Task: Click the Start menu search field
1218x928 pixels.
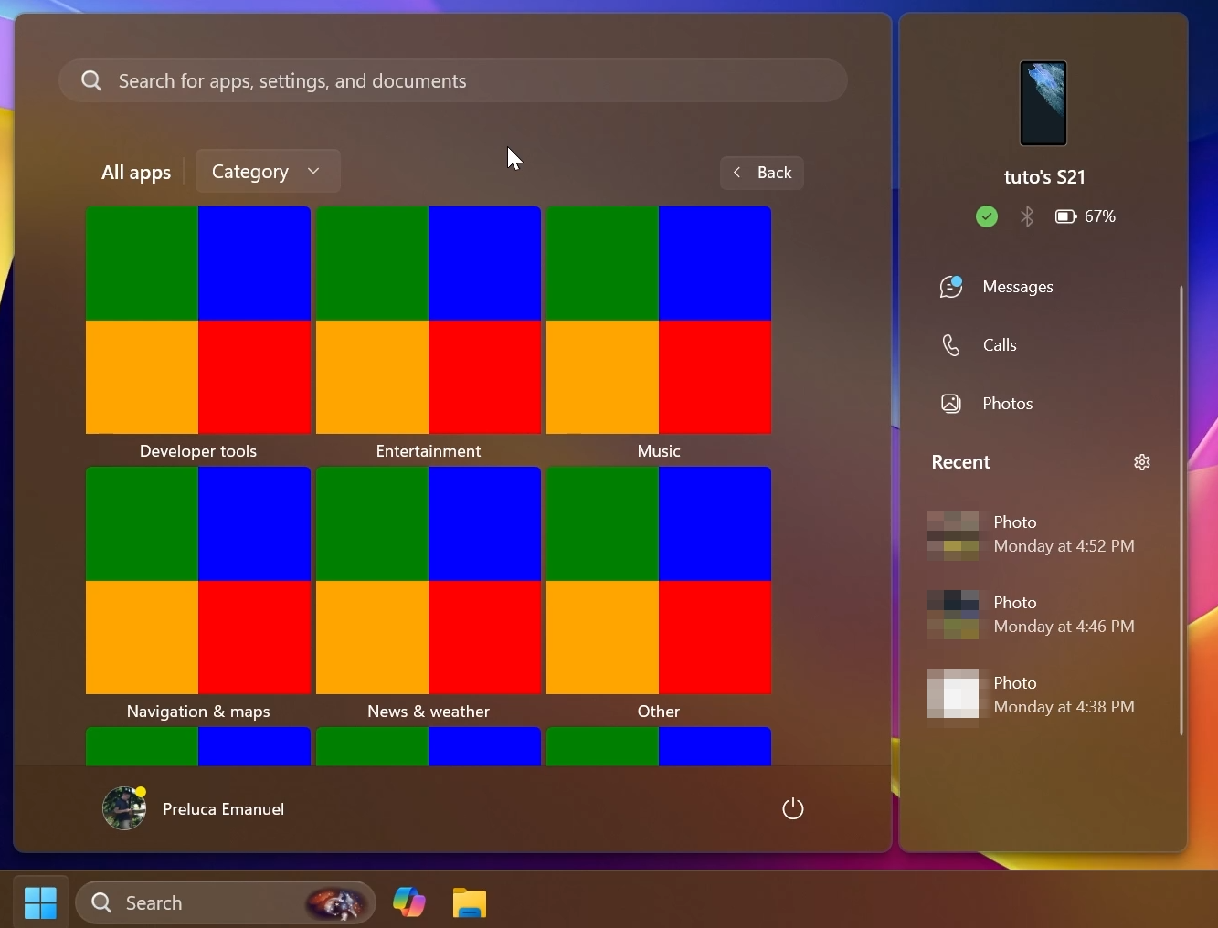Action: coord(453,80)
